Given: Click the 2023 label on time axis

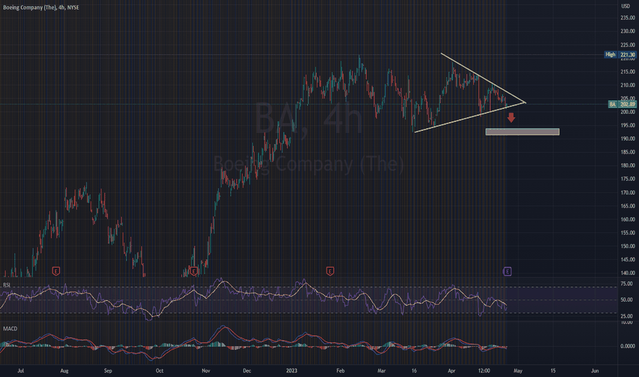Looking at the screenshot, I should coord(291,371).
